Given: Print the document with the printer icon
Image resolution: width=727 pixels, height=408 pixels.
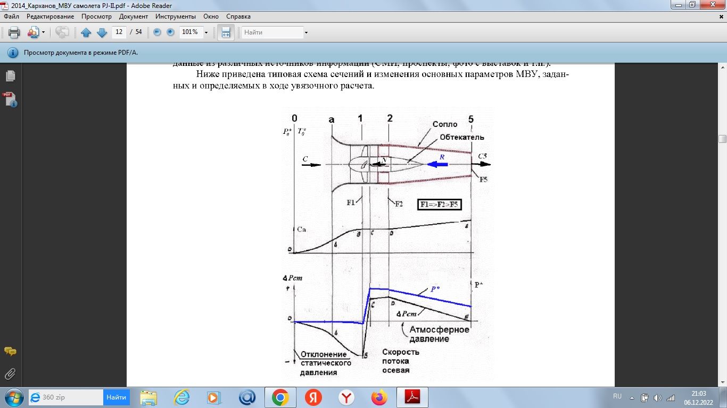Looking at the screenshot, I should pyautogui.click(x=14, y=32).
